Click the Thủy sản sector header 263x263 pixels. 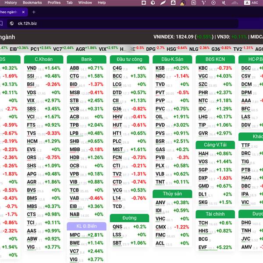172,194
